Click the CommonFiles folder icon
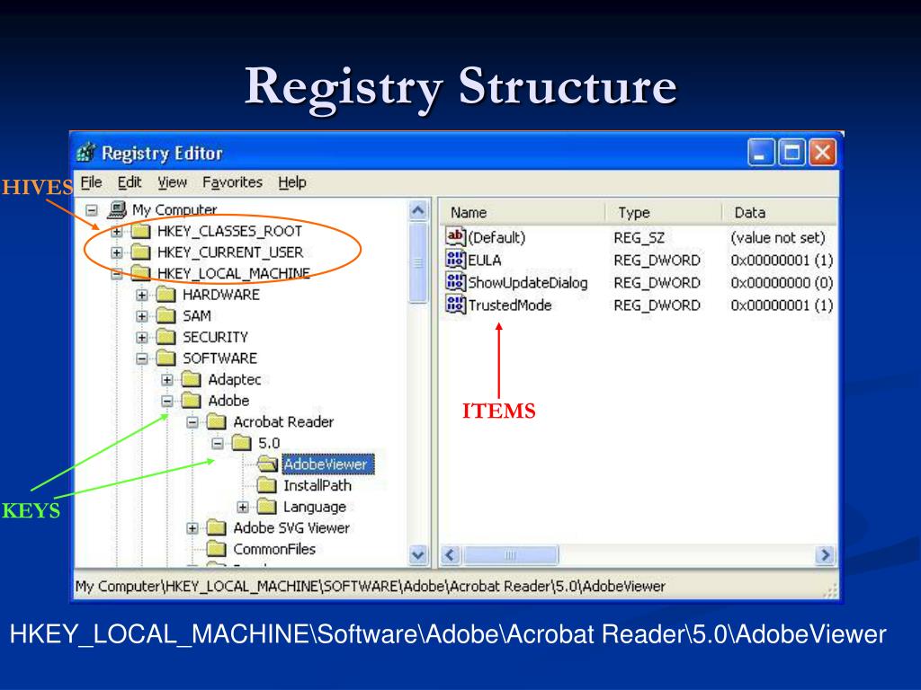This screenshot has height=690, width=921. click(216, 549)
